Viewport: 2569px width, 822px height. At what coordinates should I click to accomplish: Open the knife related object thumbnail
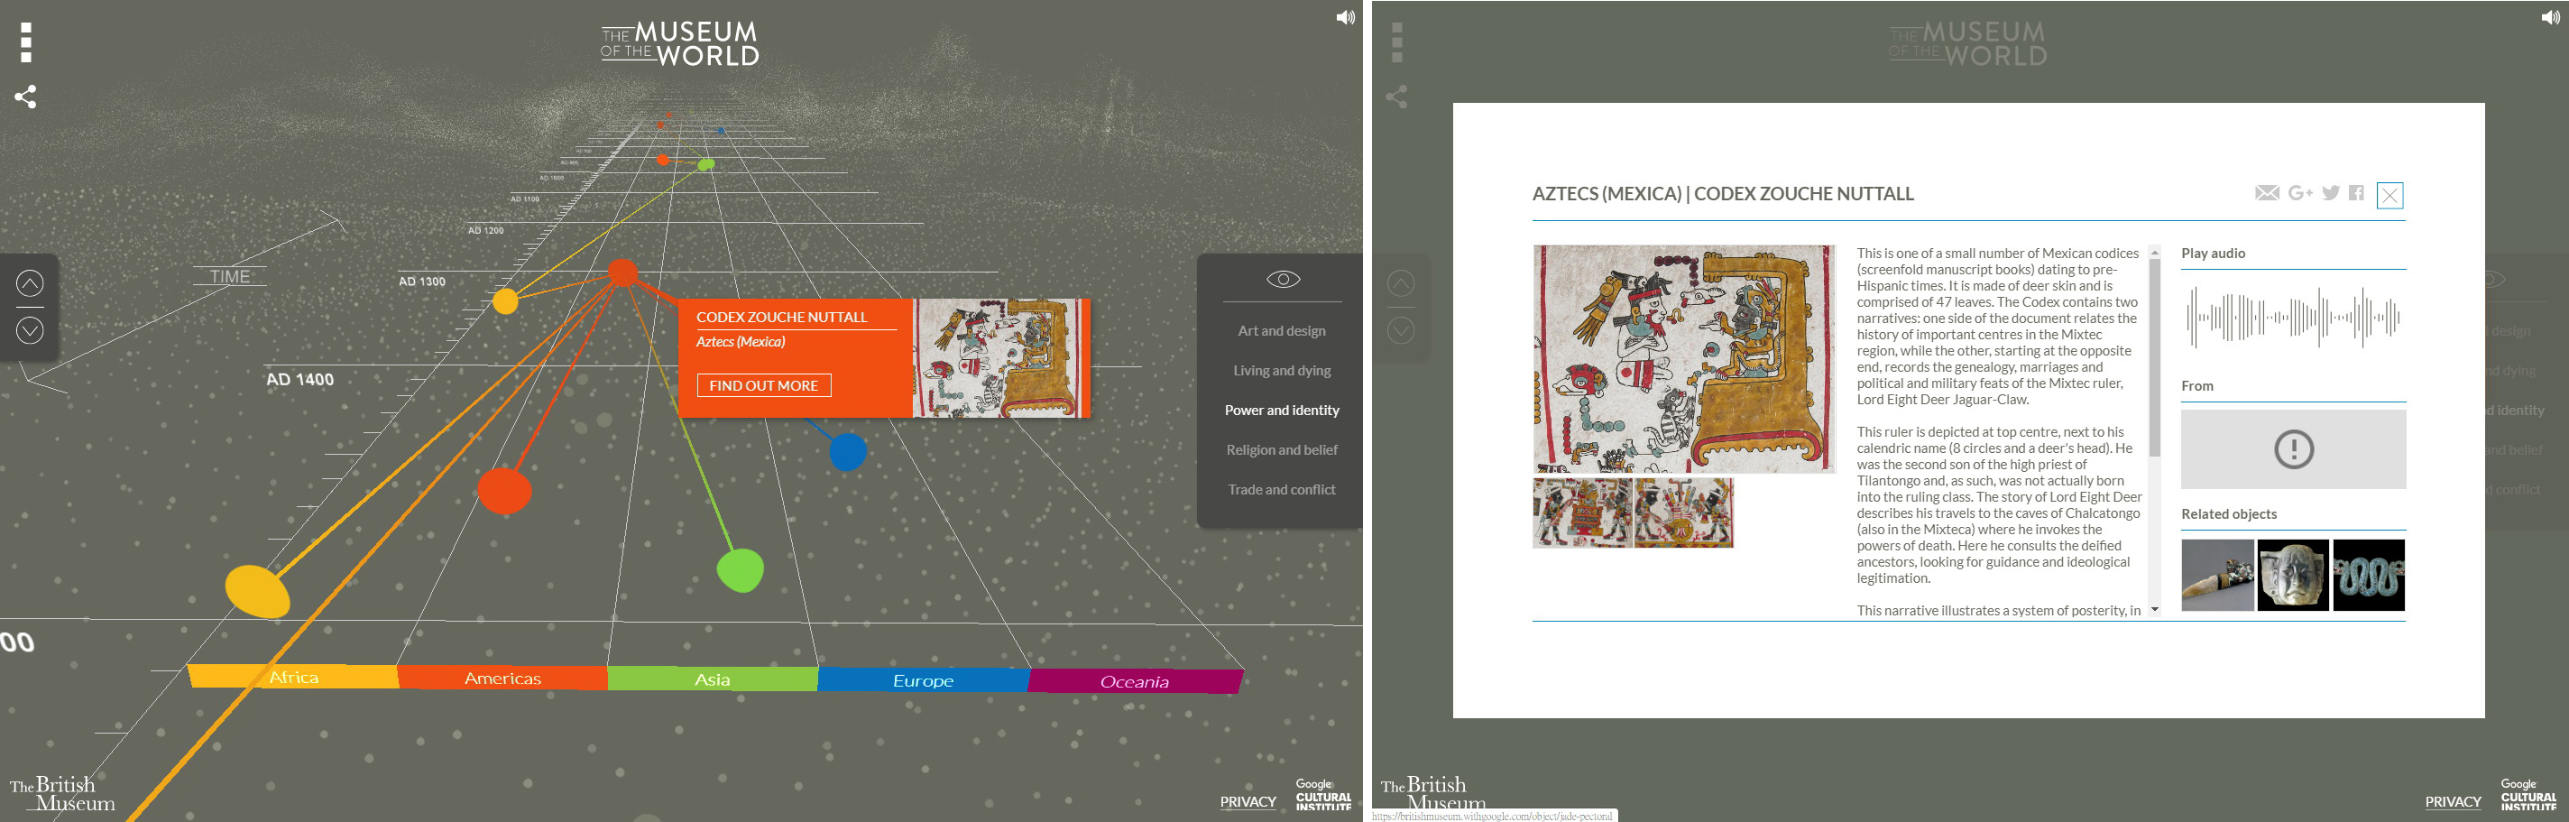[x=2217, y=576]
